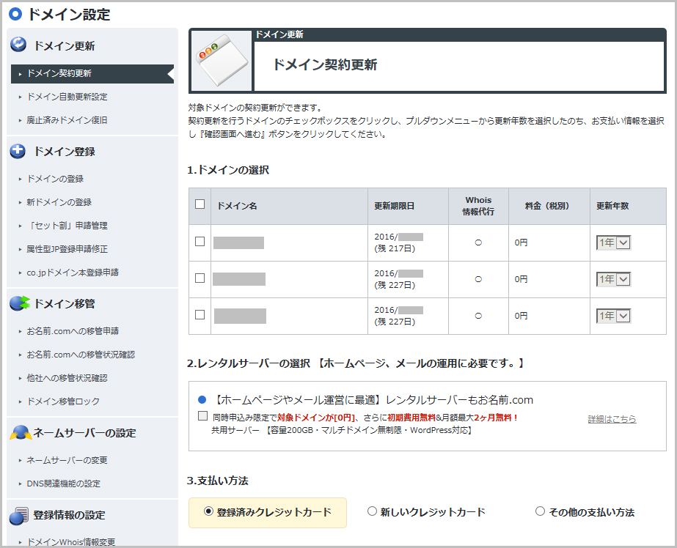Toggle the select-all checkbox in table header

point(200,204)
